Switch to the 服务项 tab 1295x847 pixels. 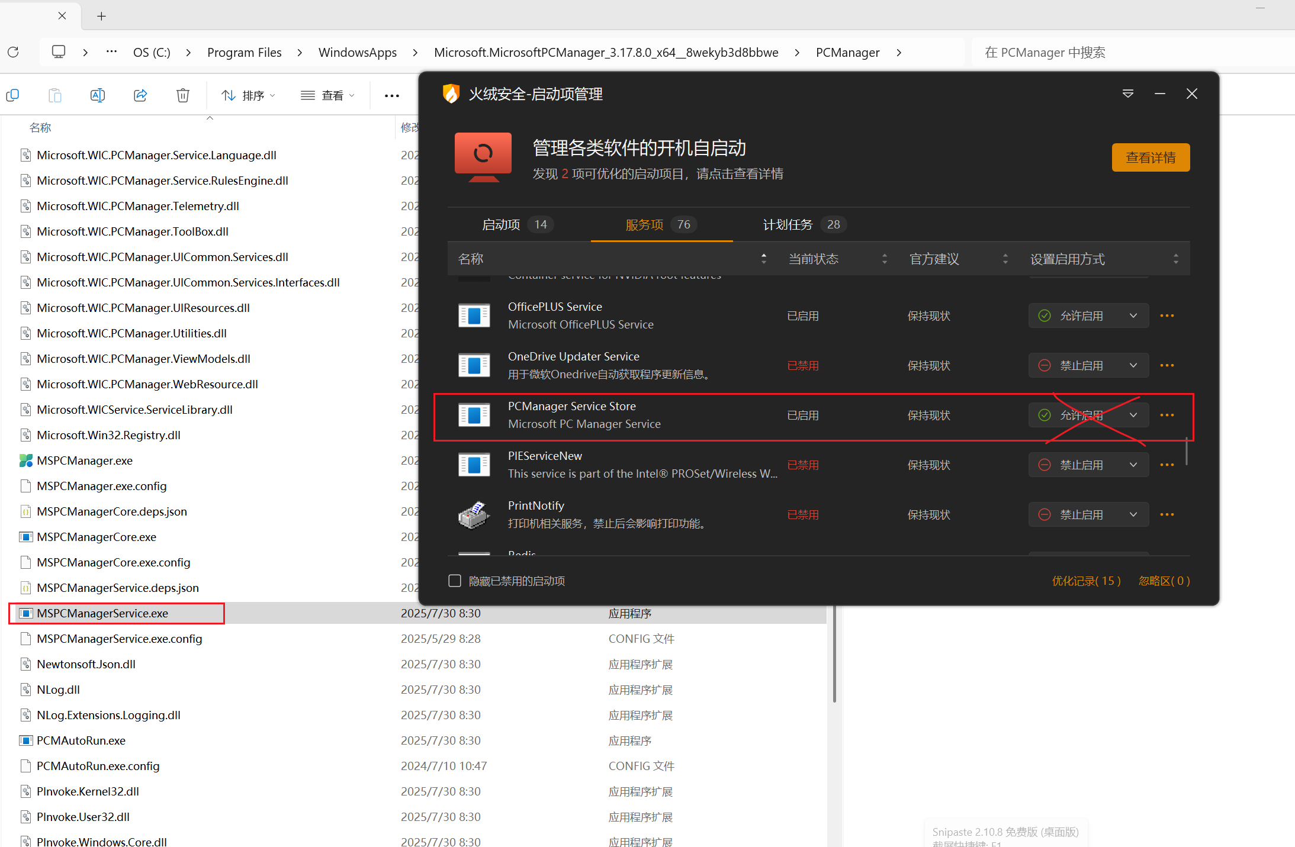point(661,224)
